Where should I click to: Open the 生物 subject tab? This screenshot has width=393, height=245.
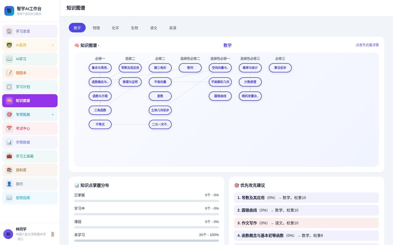(x=135, y=28)
